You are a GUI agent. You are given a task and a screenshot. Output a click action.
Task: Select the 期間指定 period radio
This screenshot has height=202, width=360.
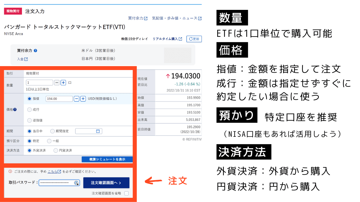pos(52,131)
